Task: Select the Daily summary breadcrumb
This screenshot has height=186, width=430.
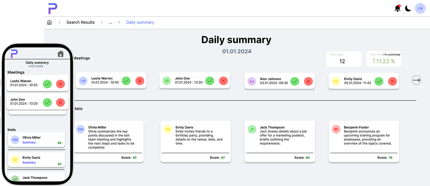Action: point(140,22)
